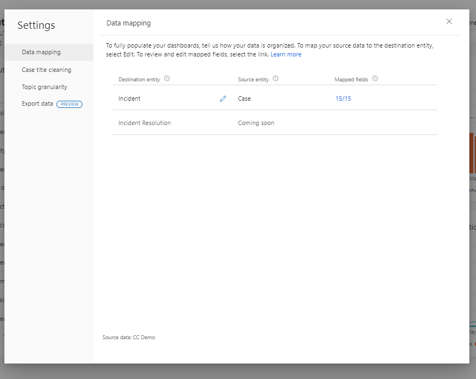Click the Coming soon text
Screen dimensions: 476x379
pyautogui.click(x=256, y=123)
